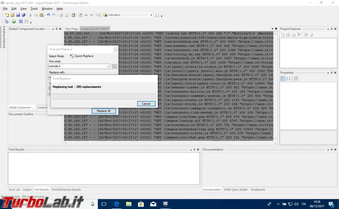Click the Abc/Xyz toolbar icon

tap(26, 21)
